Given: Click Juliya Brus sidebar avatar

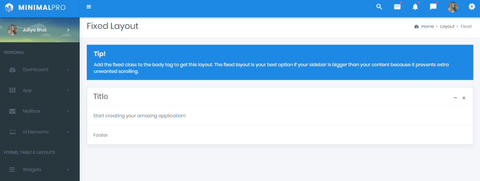Looking at the screenshot, I should click(x=13, y=30).
